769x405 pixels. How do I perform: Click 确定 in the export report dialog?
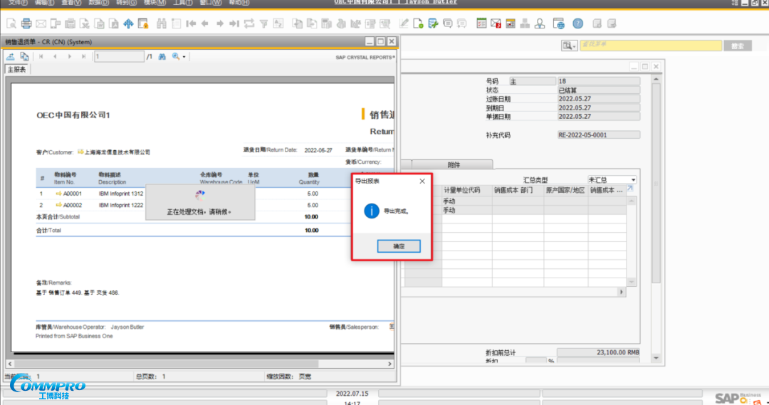[399, 246]
